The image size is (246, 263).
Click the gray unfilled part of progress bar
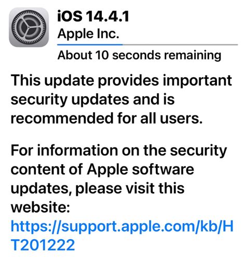point(180,45)
